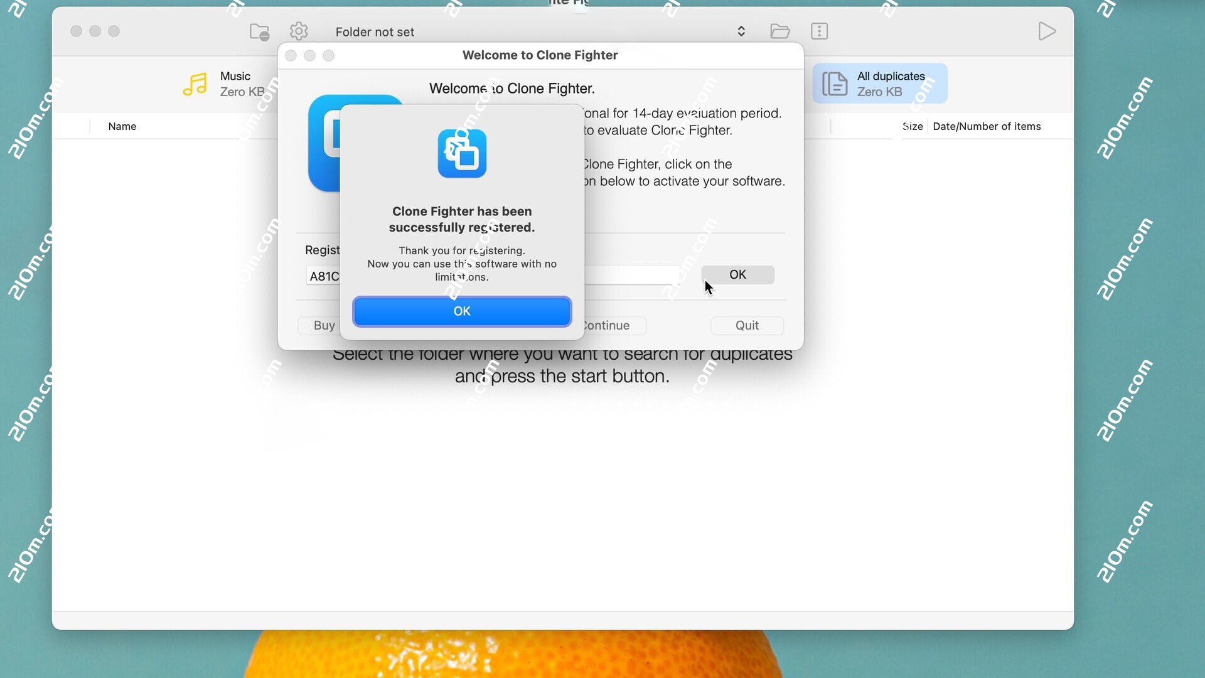Close the Welcome to Clone Fighter dialog

(291, 56)
